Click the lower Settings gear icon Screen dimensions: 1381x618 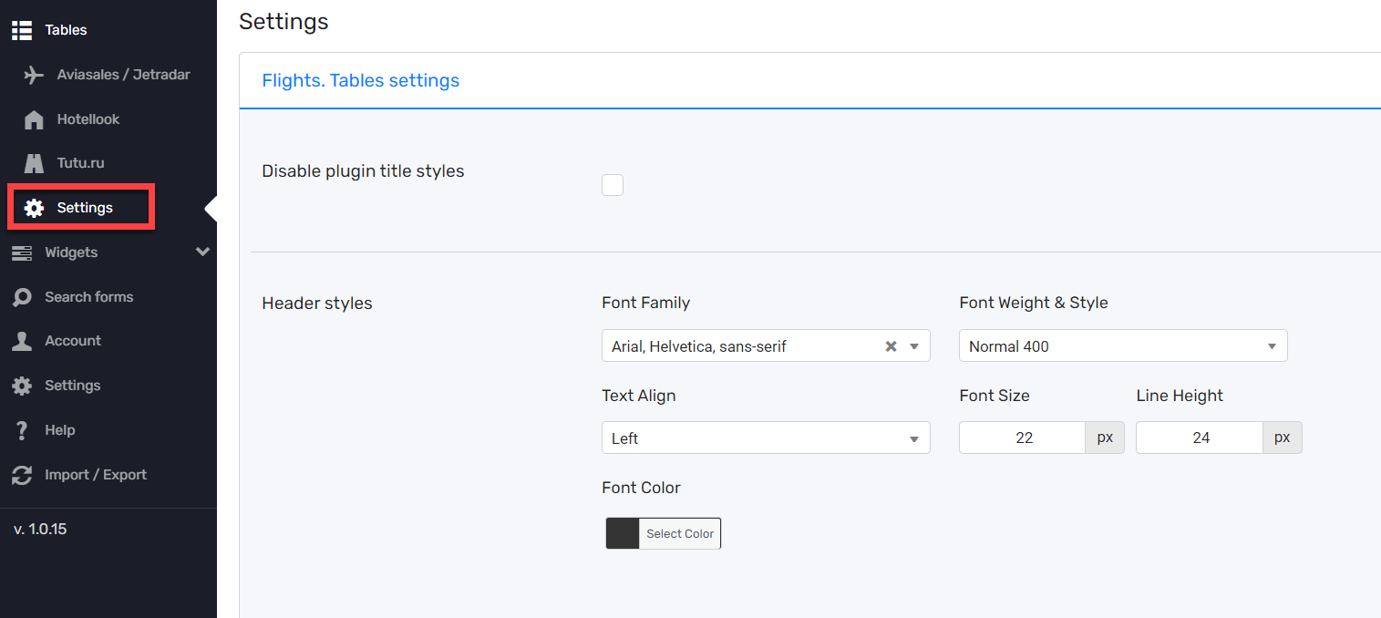click(x=22, y=386)
